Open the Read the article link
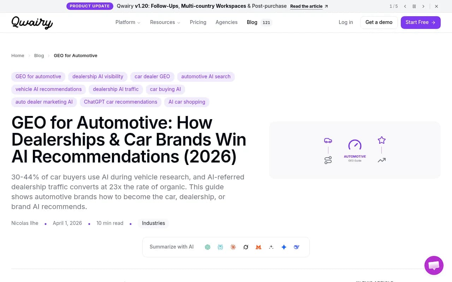The width and height of the screenshot is (452, 282). point(309,6)
